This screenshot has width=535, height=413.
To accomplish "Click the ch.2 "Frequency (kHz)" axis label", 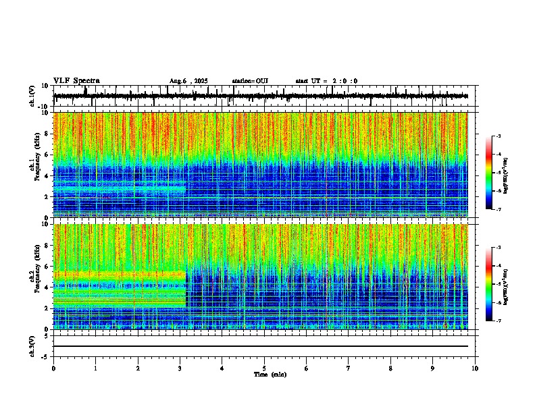I will pyautogui.click(x=37, y=269).
